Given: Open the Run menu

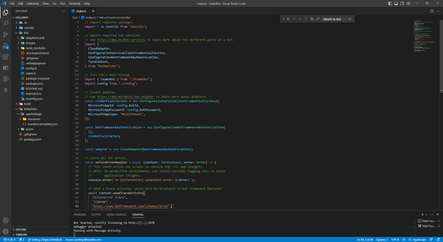Looking at the screenshot, I should click(63, 3).
